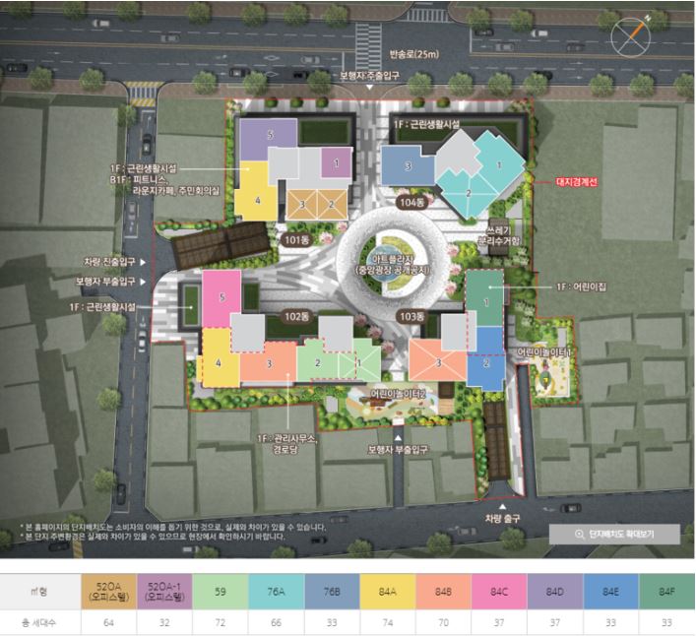Select the 76B type legend swatch
The image size is (696, 636).
(x=332, y=591)
